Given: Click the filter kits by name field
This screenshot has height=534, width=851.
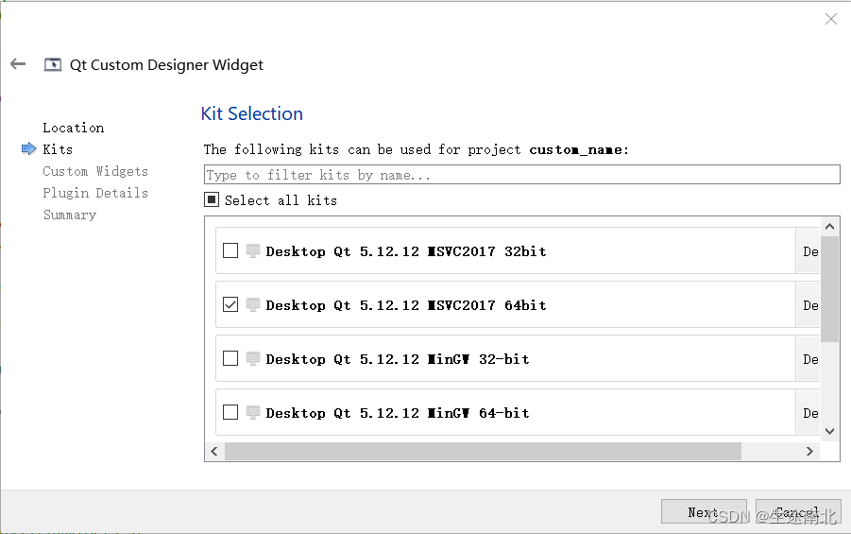Looking at the screenshot, I should tap(521, 175).
